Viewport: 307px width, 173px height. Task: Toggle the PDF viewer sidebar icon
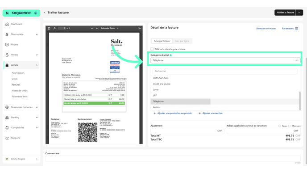[49, 29]
